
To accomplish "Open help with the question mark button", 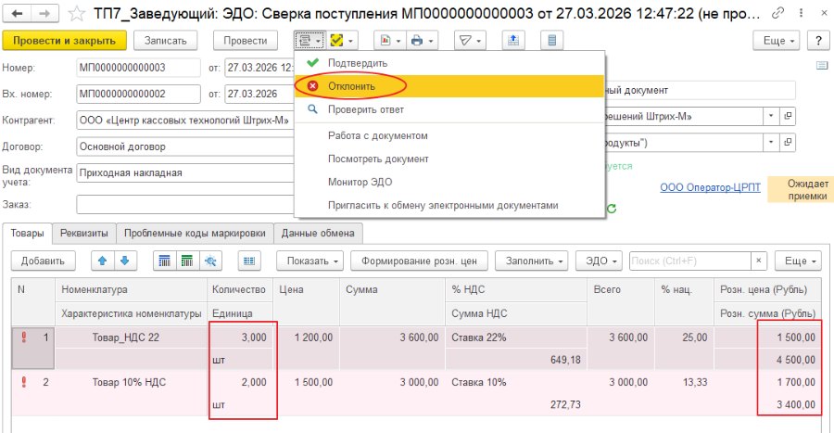I will 818,41.
